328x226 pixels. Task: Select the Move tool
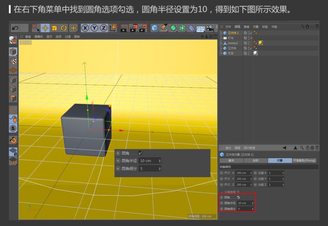click(x=45, y=28)
